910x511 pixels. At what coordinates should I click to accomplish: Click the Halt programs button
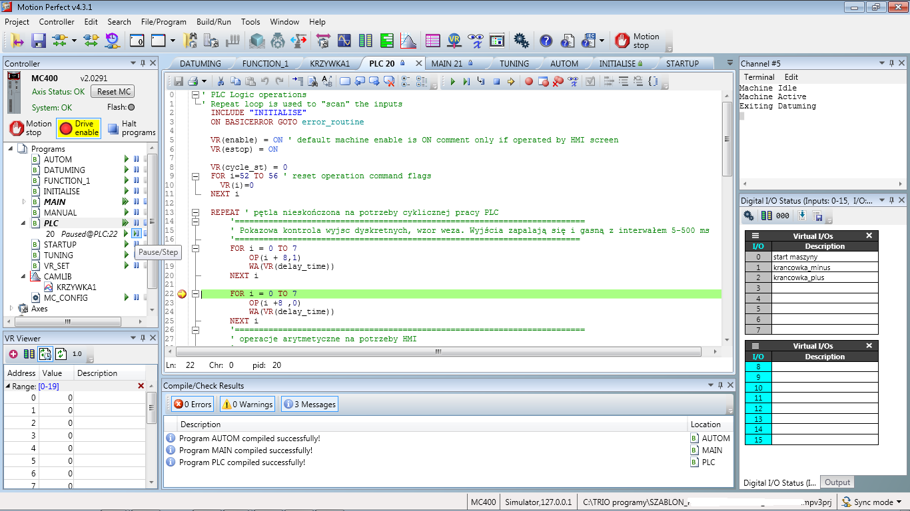point(131,128)
